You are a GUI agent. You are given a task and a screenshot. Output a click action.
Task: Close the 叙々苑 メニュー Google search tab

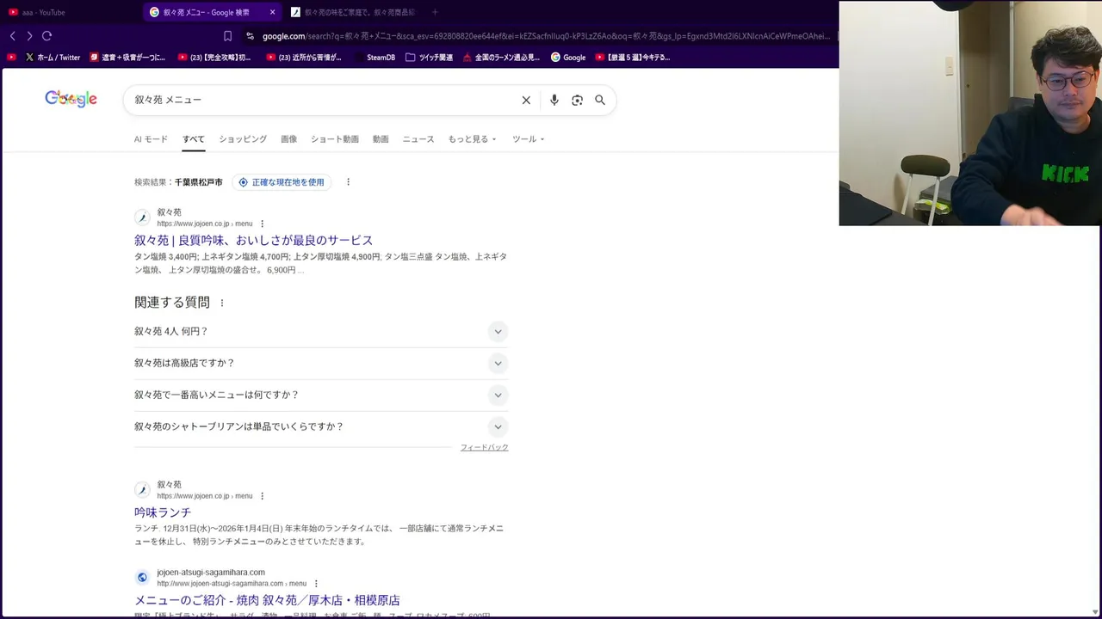pos(272,12)
